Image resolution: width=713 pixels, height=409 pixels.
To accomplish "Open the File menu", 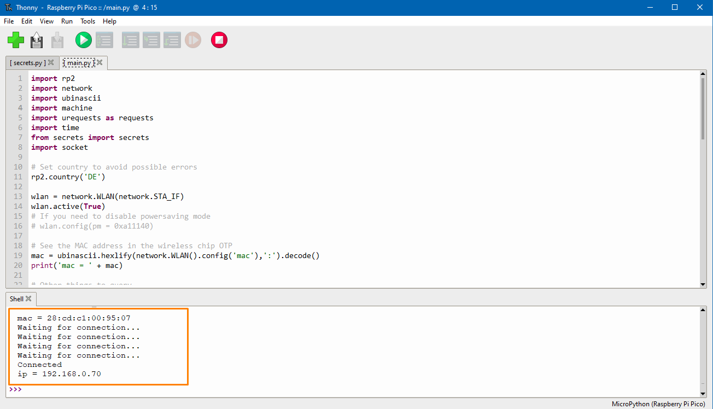I will click(9, 21).
